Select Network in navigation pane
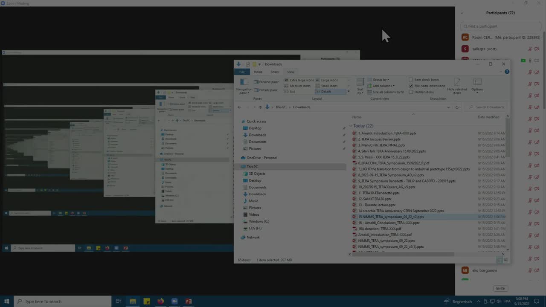546x307 pixels. point(253,237)
